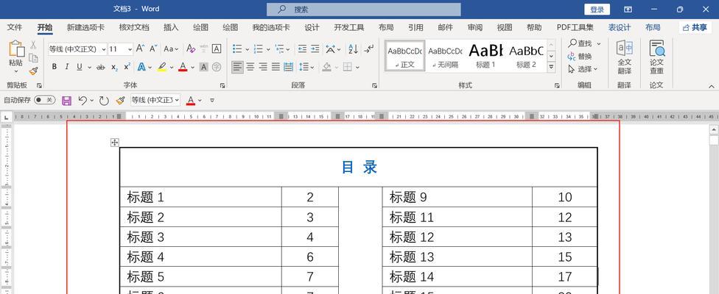Expand the styles gallery
This screenshot has height=294, width=719.
click(552, 67)
